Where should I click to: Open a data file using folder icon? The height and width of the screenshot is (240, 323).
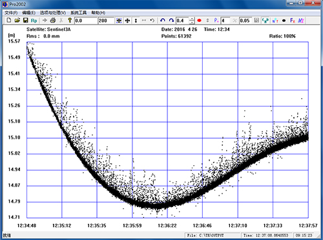click(x=17, y=21)
